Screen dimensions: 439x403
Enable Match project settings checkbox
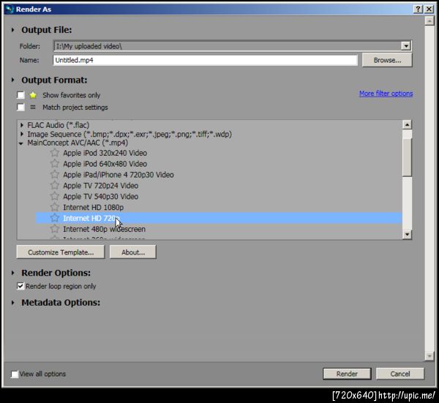20,108
